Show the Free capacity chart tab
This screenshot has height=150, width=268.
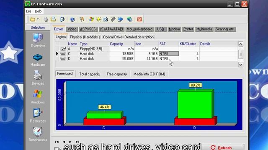(x=117, y=74)
